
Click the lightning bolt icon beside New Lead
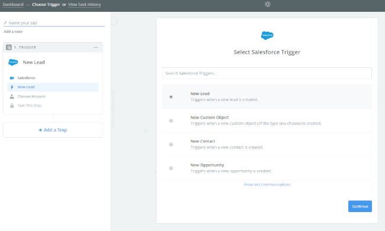pyautogui.click(x=12, y=87)
